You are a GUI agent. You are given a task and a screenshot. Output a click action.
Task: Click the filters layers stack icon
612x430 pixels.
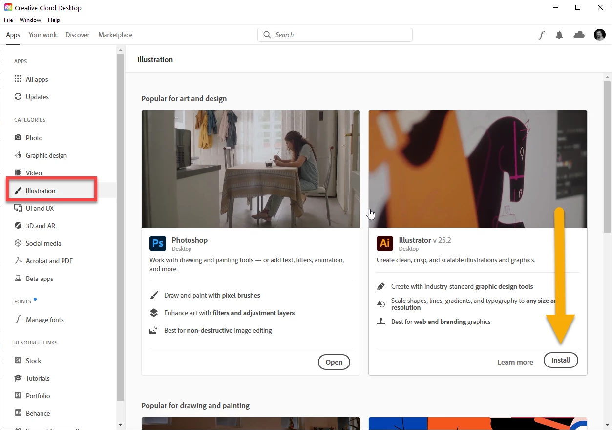(154, 313)
